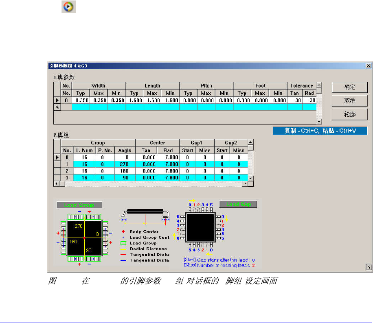The width and height of the screenshot is (373, 323).
Task: Click scroll-down arrow of 脚组 table
Action: click(x=250, y=178)
